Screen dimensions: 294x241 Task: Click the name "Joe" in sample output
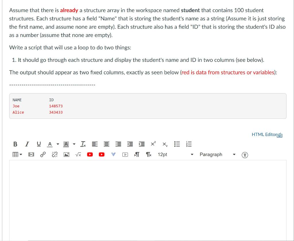(x=16, y=106)
